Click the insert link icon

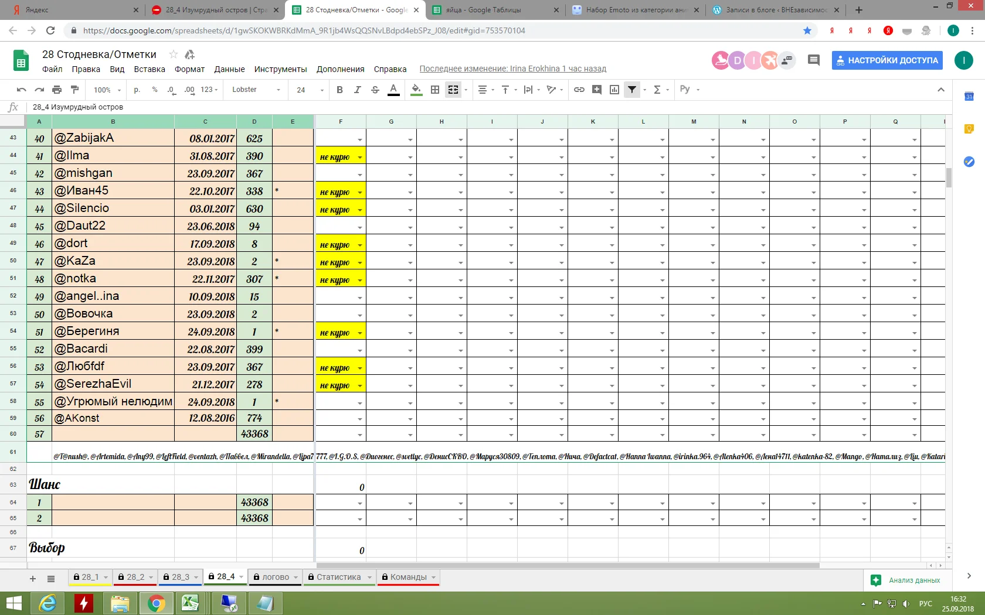click(579, 90)
